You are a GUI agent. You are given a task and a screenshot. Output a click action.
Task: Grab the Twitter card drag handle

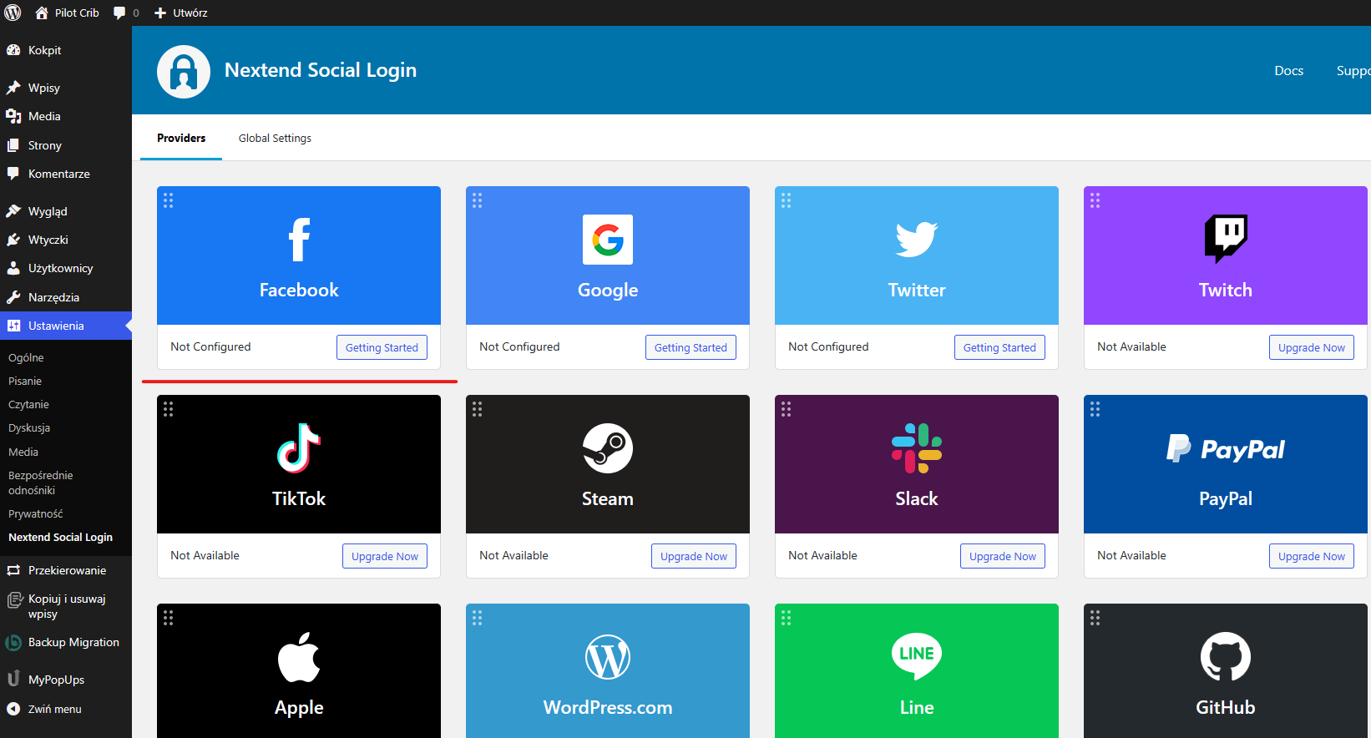pyautogui.click(x=786, y=200)
